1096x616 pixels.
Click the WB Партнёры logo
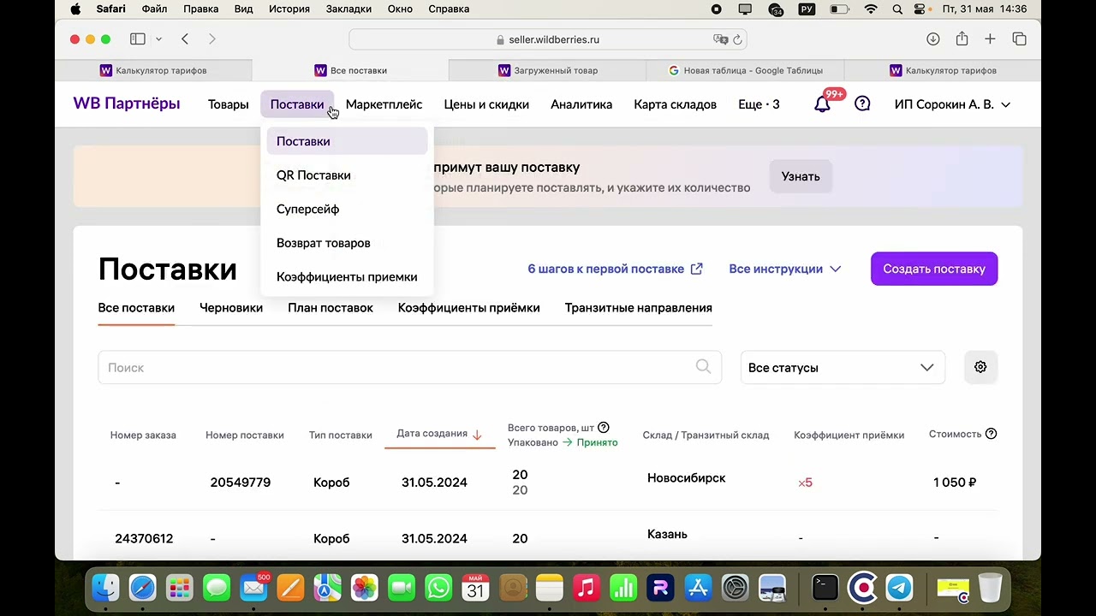[127, 104]
